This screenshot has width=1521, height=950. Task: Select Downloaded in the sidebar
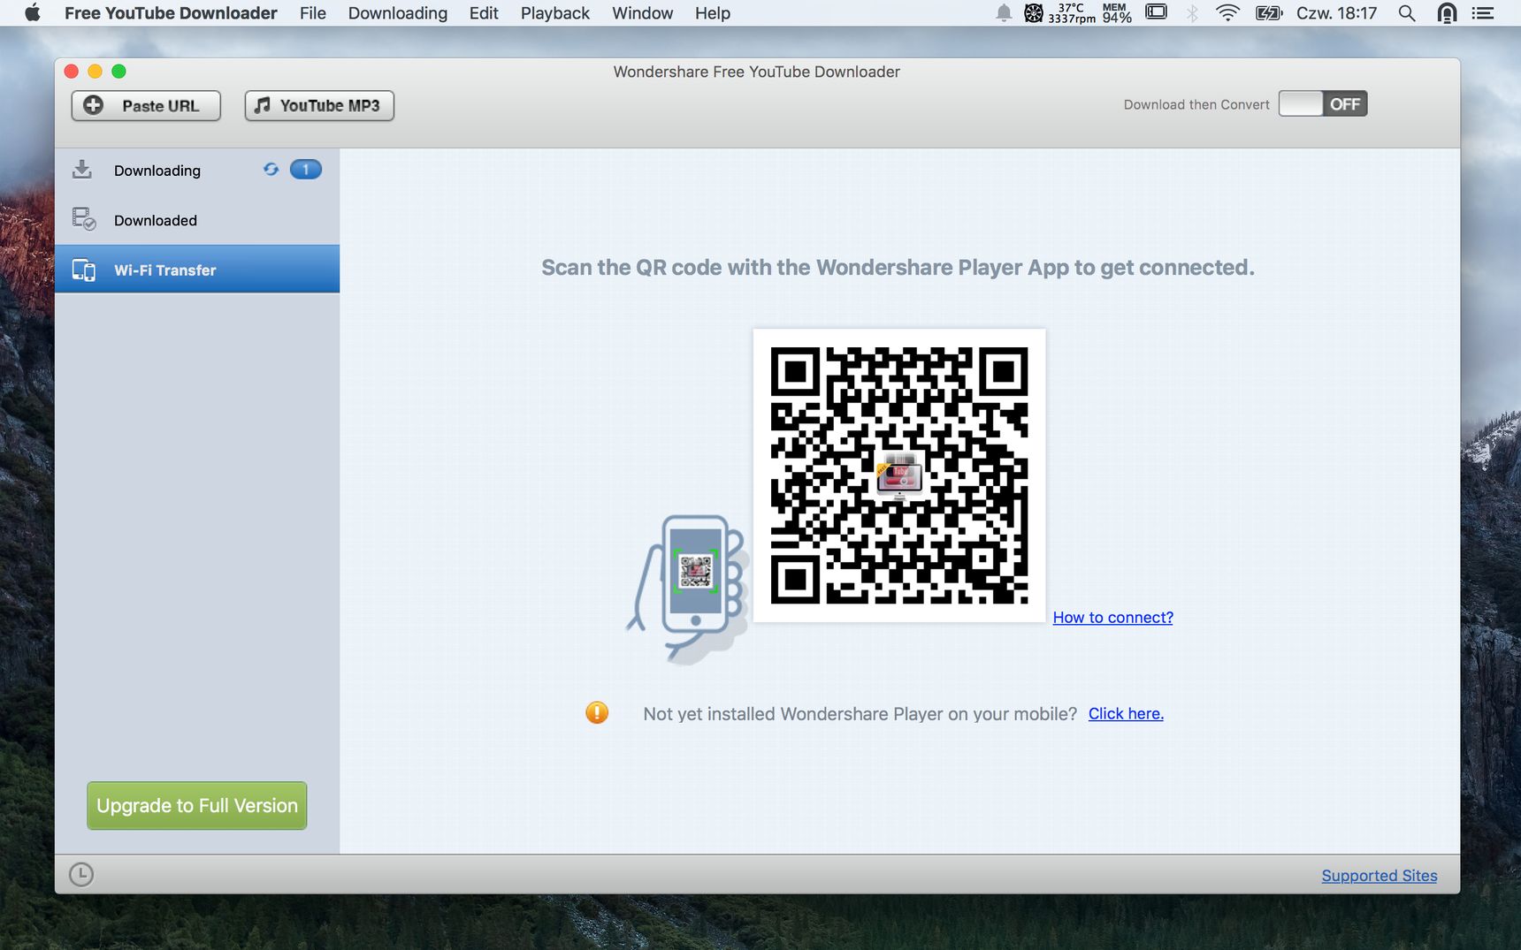point(197,220)
